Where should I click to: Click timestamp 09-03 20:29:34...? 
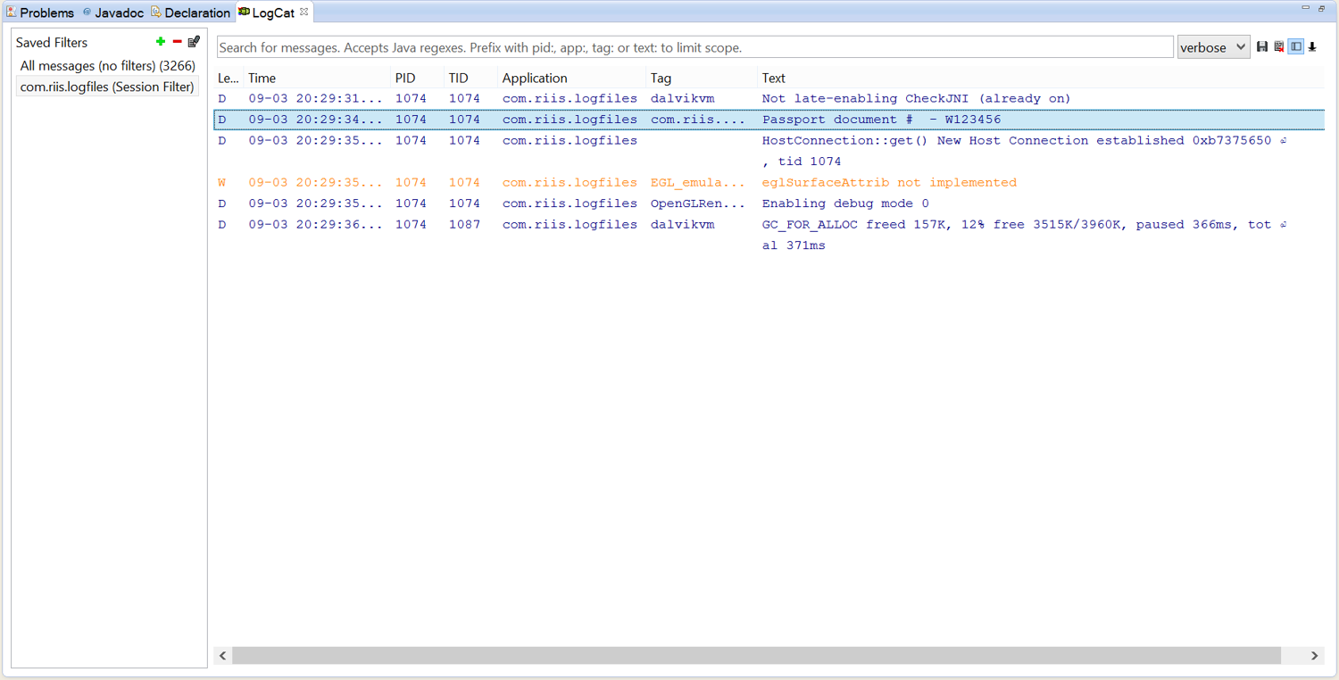315,120
